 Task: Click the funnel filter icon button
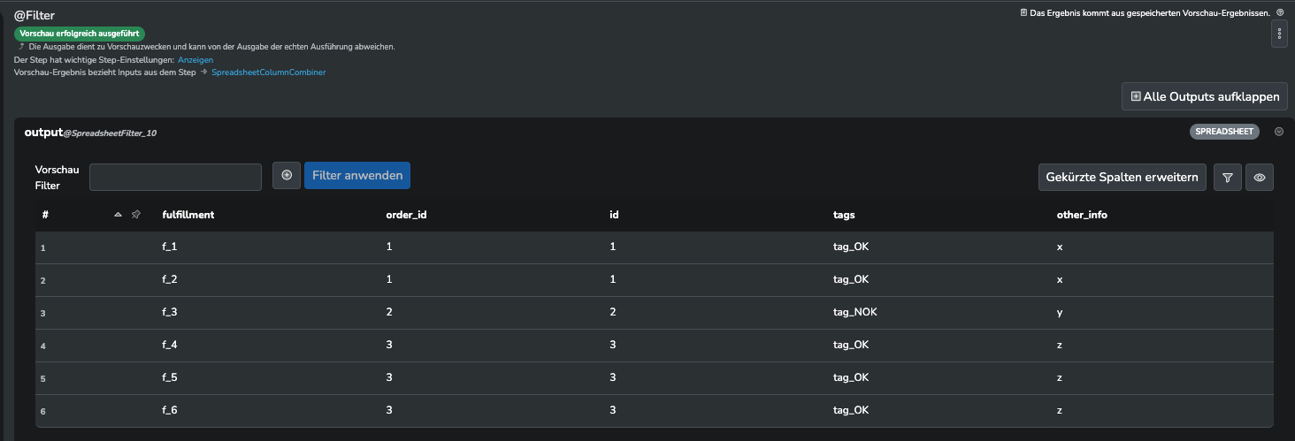point(1227,178)
